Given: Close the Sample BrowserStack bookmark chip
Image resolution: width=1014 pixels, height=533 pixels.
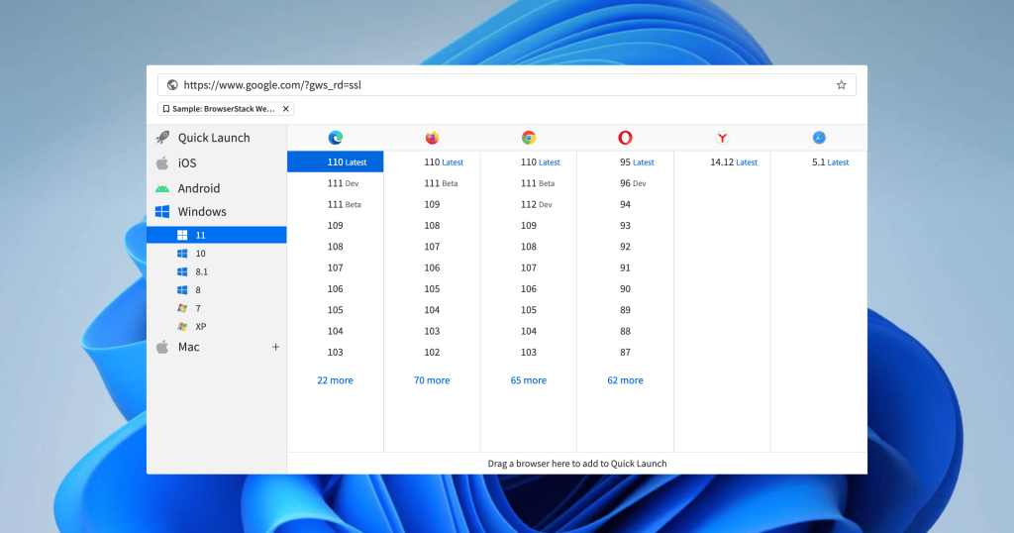Looking at the screenshot, I should pyautogui.click(x=286, y=109).
